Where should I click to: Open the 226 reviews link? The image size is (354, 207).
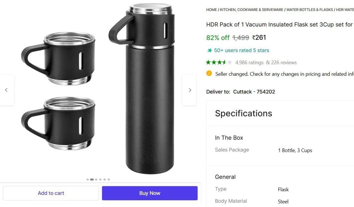[x=281, y=63]
